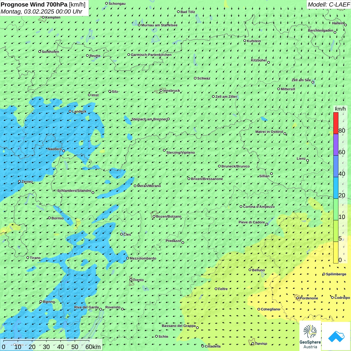Select the red legend color above 80
The width and height of the screenshot is (351, 351).
tap(336, 123)
